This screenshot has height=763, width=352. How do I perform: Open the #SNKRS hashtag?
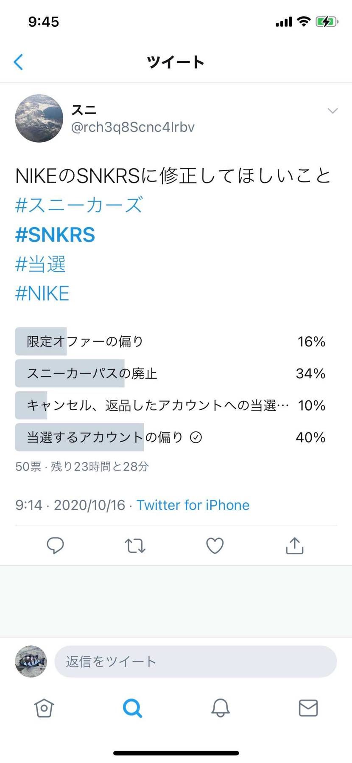click(x=55, y=234)
